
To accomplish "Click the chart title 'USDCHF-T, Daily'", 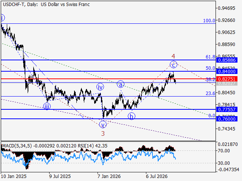I will pos(20,5).
